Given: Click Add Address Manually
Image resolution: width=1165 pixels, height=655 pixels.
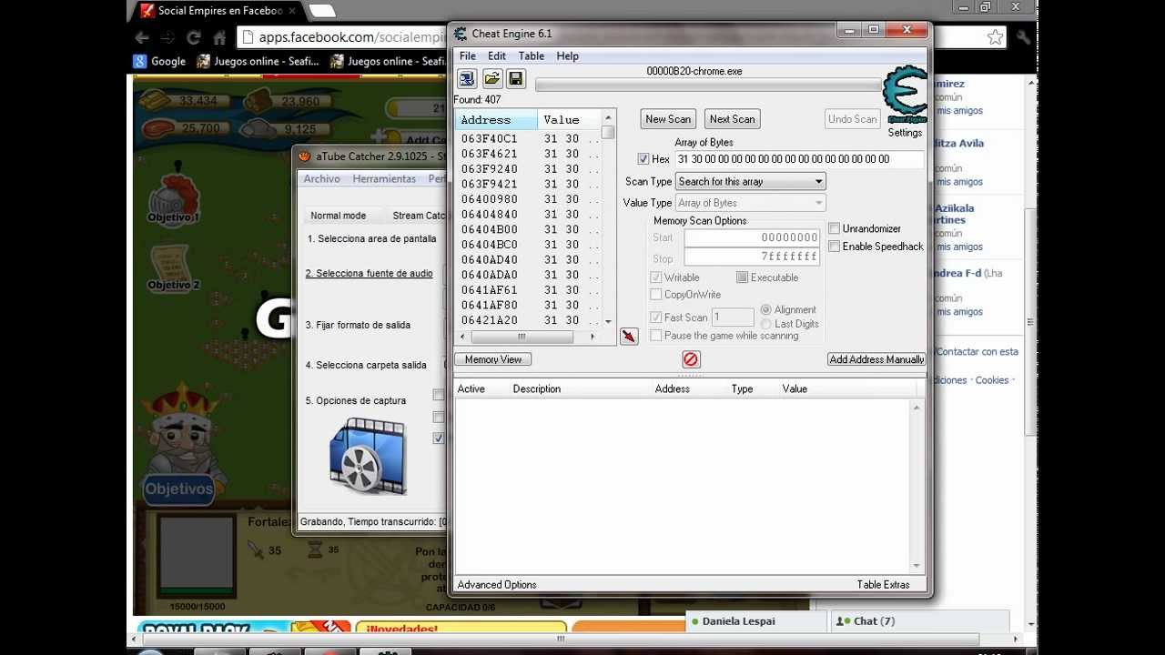Looking at the screenshot, I should click(876, 359).
